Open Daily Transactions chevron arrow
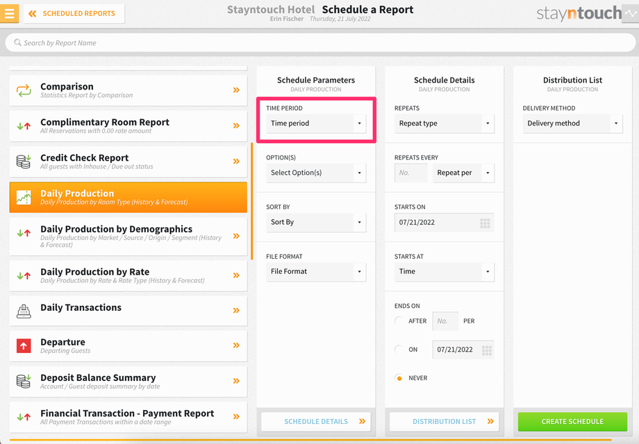The height and width of the screenshot is (444, 639). coord(236,311)
